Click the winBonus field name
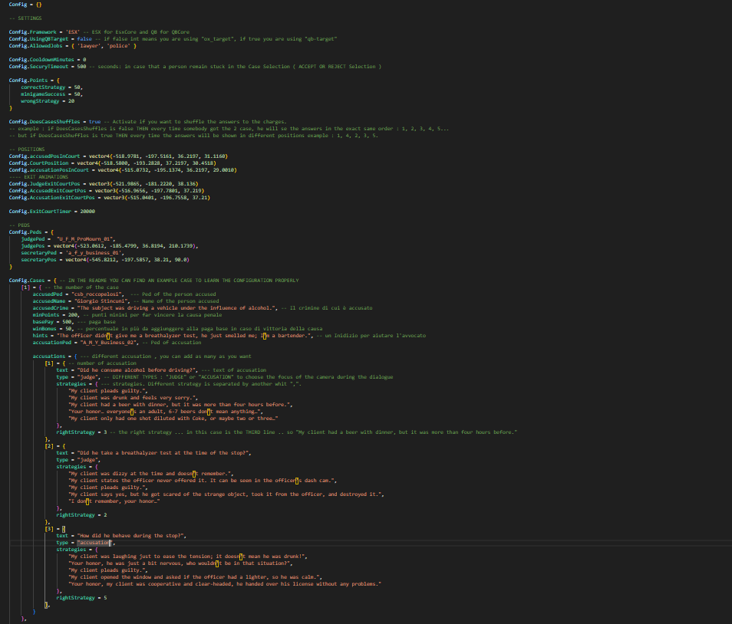The height and width of the screenshot is (624, 732). point(45,328)
